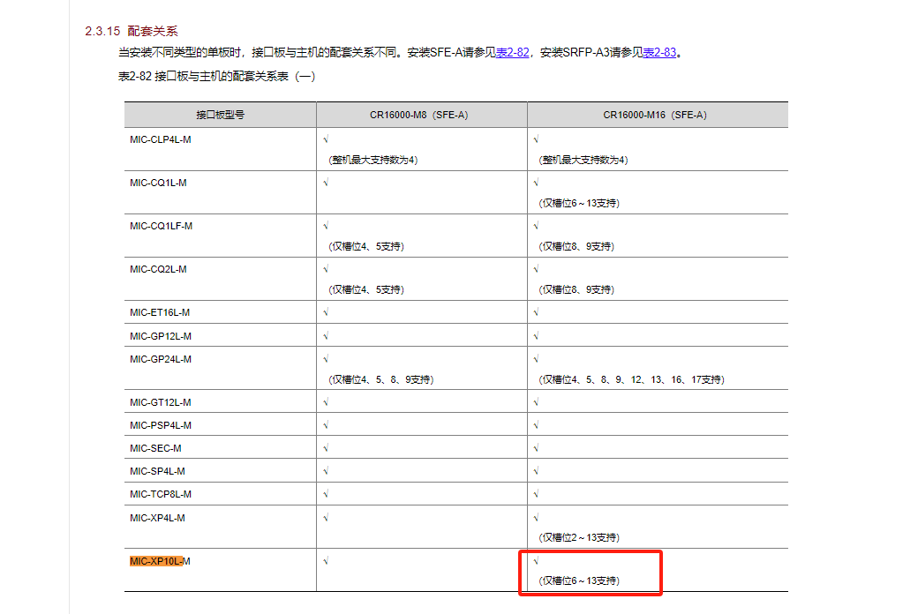Viewport: 918px width, 614px height.
Task: Open the 表2-83 hyperlink
Action: (659, 53)
